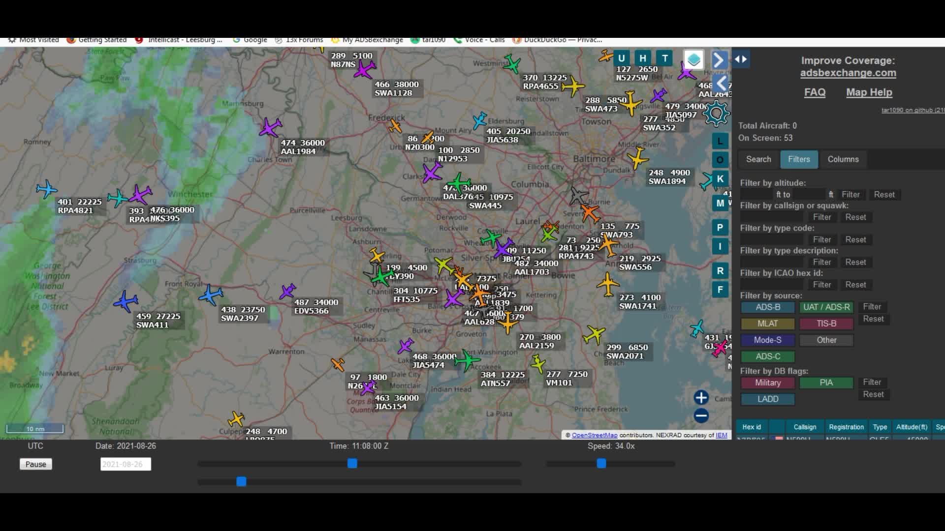Image resolution: width=945 pixels, height=531 pixels.
Task: Toggle sidebar width with the double-arrow button
Action: pos(741,59)
